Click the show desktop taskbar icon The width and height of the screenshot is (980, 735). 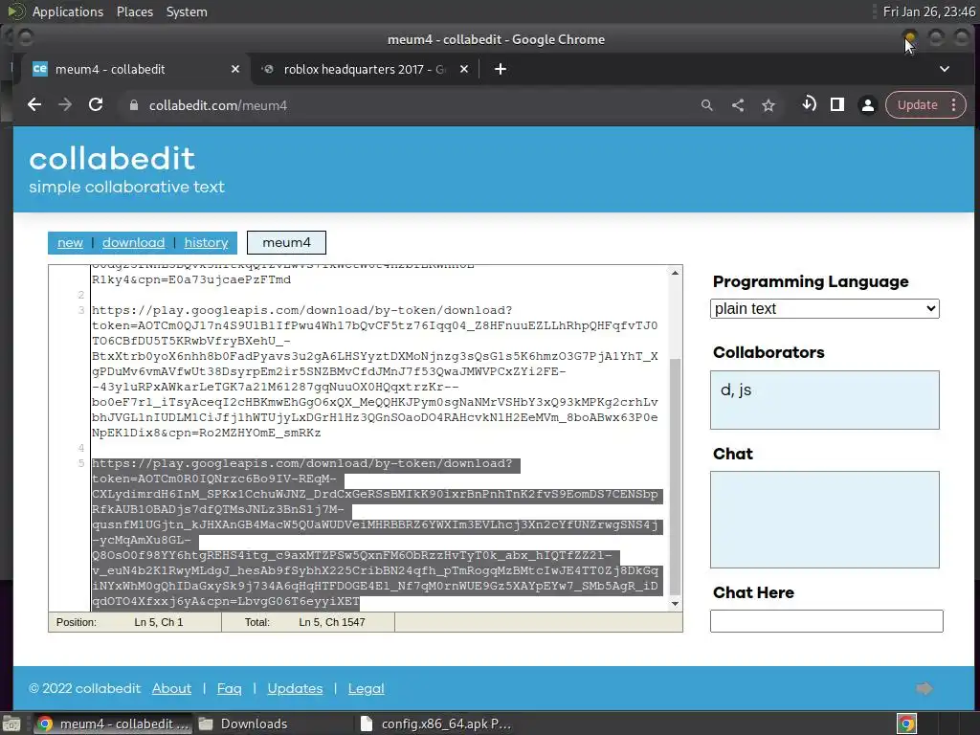[11, 724]
